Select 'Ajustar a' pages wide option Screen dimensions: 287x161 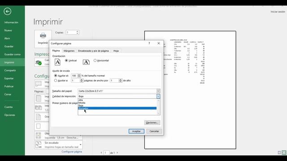(x=56, y=80)
